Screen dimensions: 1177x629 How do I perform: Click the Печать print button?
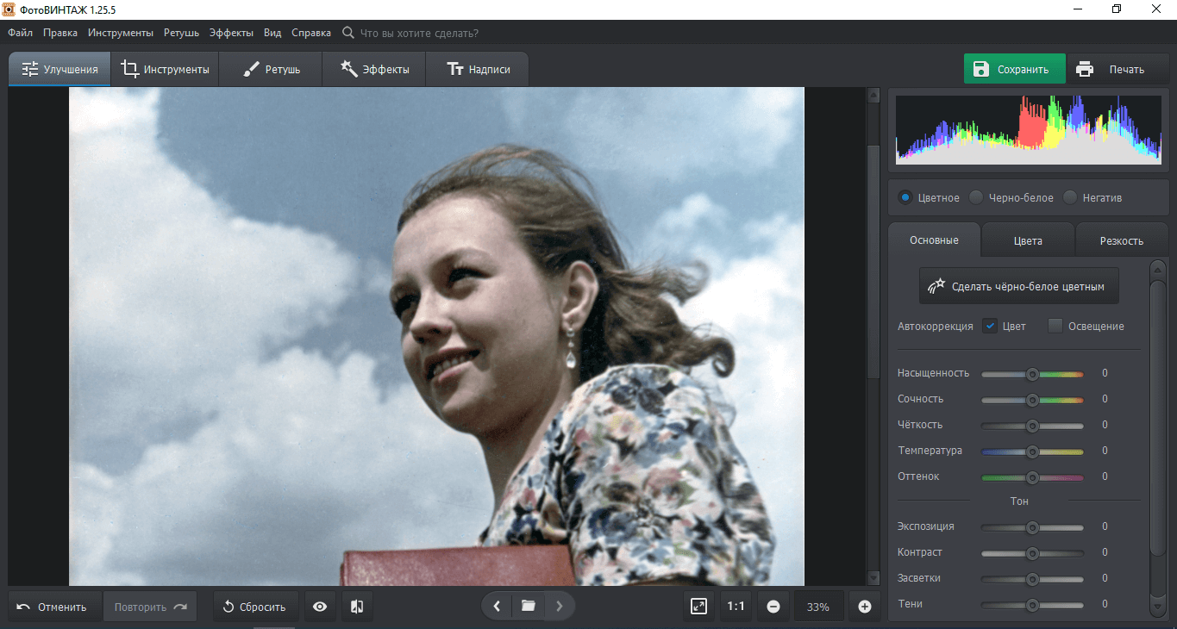coord(1116,70)
